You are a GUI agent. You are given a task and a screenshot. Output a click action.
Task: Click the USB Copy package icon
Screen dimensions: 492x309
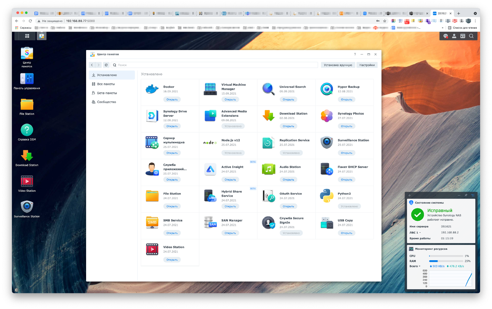(327, 223)
